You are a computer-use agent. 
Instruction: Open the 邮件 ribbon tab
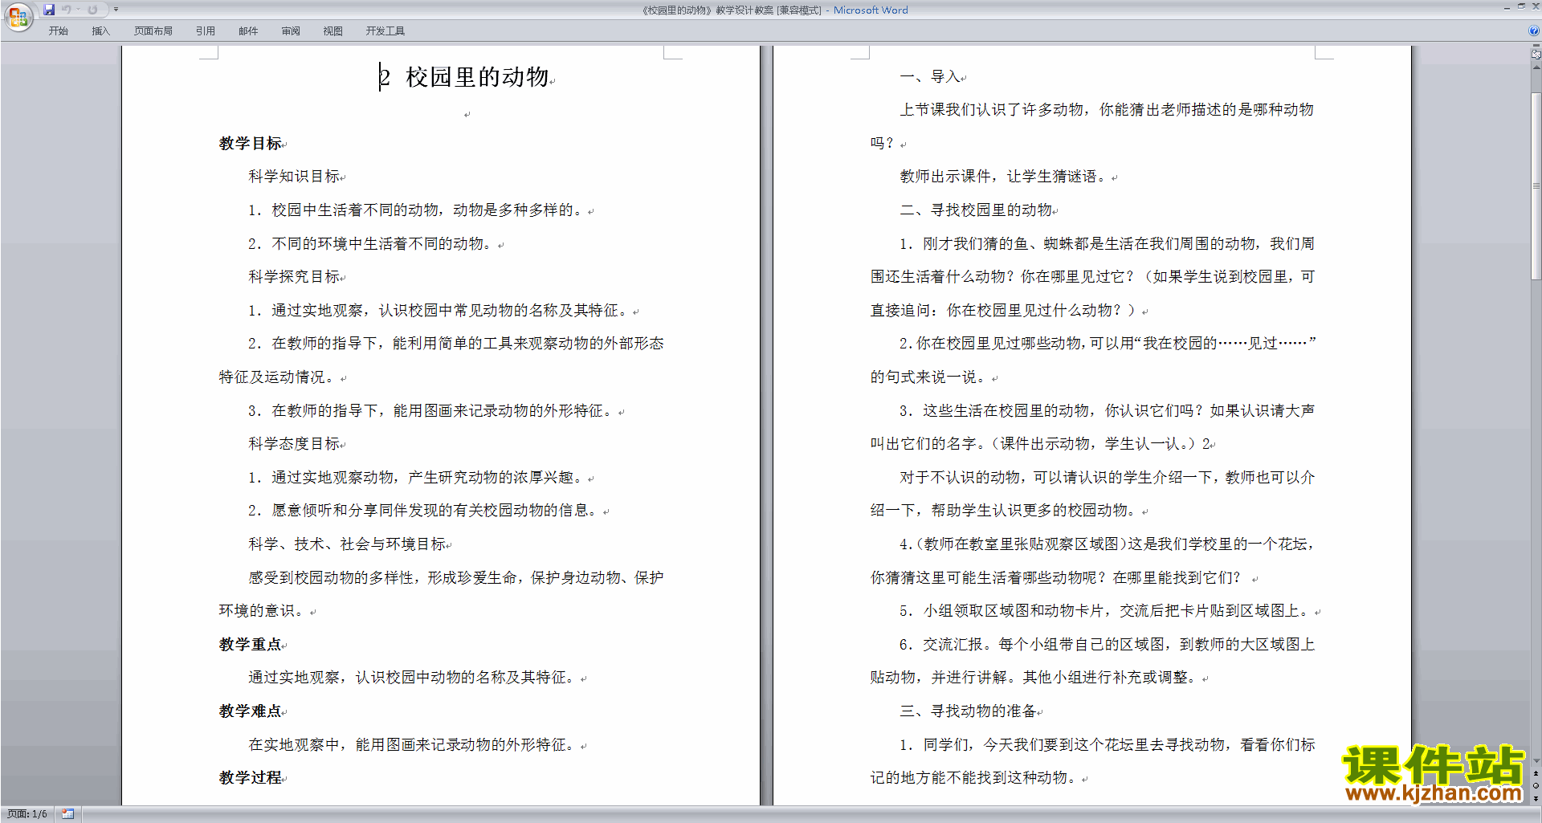pos(248,31)
